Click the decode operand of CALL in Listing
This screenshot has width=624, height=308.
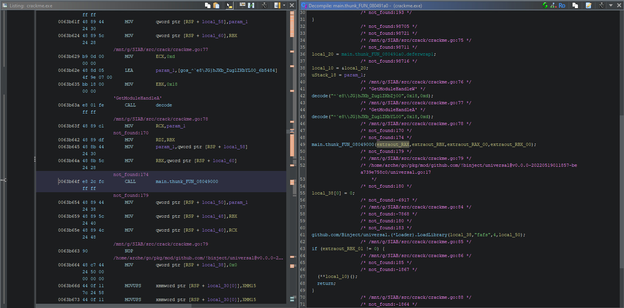[x=164, y=105]
